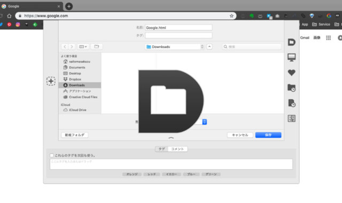
Task: Tick the これらのタグを次回も使う checkbox
Action: pos(52,155)
